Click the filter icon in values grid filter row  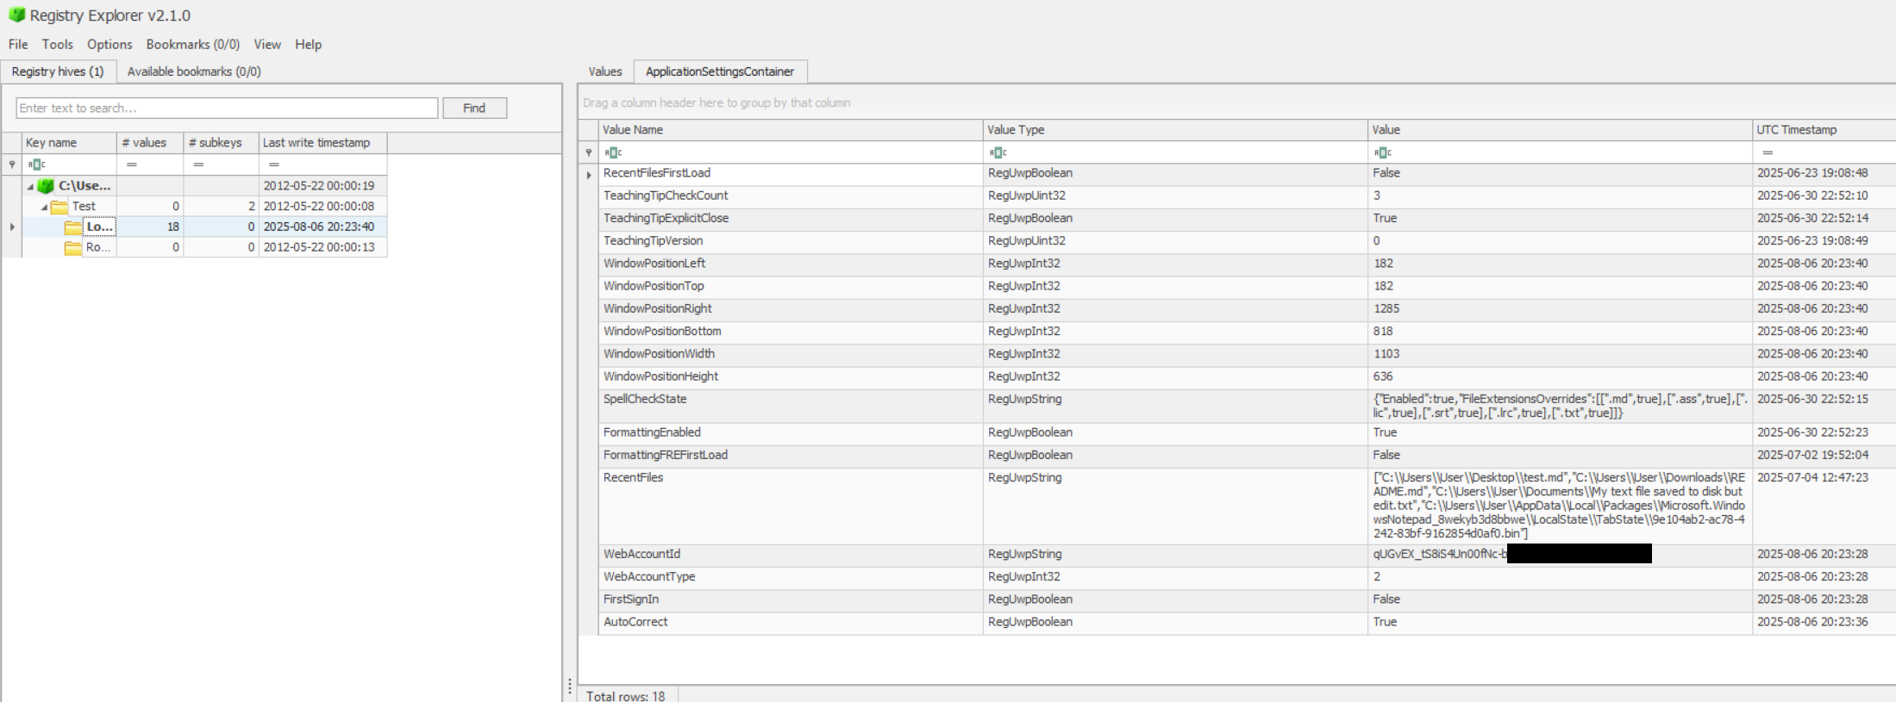click(x=589, y=152)
